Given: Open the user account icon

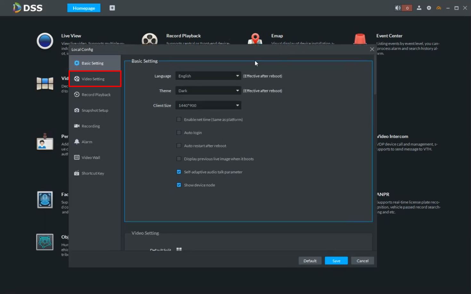Looking at the screenshot, I should (419, 8).
